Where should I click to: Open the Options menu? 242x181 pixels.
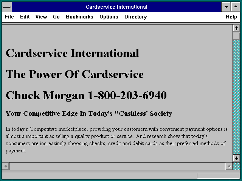109,17
